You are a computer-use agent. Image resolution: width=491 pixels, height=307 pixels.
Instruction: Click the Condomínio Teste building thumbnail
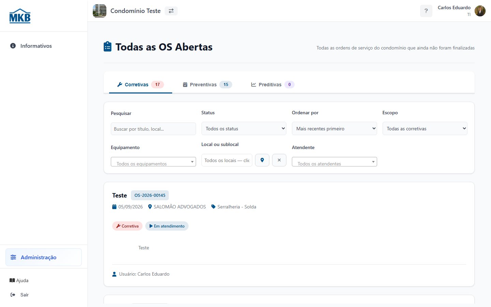point(100,11)
